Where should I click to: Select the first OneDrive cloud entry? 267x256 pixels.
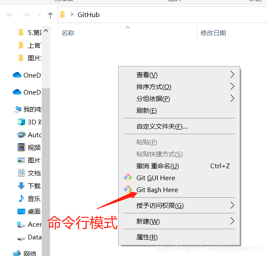[27, 75]
